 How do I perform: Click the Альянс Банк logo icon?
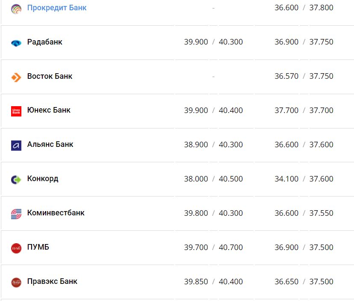[x=16, y=145]
